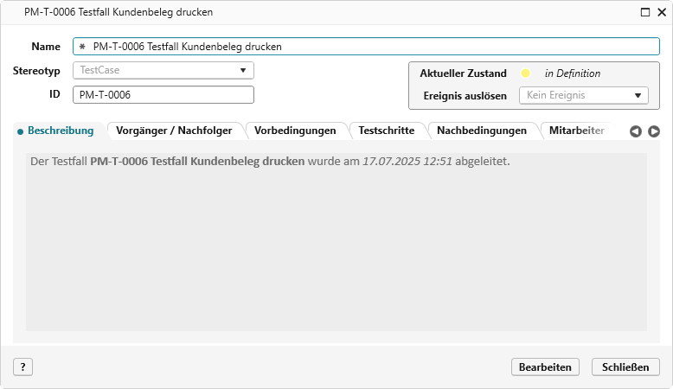The image size is (673, 389).
Task: Focus the Name text field
Action: pyautogui.click(x=372, y=47)
